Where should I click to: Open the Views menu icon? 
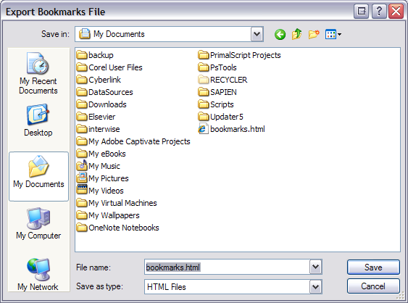point(333,34)
